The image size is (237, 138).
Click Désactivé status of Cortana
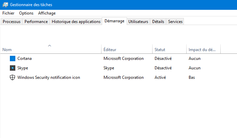[x=163, y=59]
